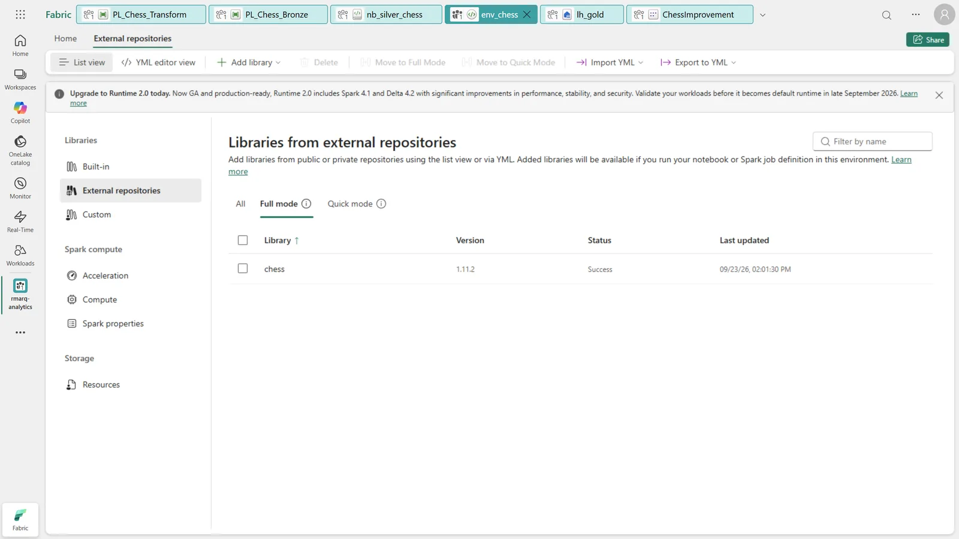Launch Copilot from the sidebar
Viewport: 959px width, 539px height.
point(20,113)
